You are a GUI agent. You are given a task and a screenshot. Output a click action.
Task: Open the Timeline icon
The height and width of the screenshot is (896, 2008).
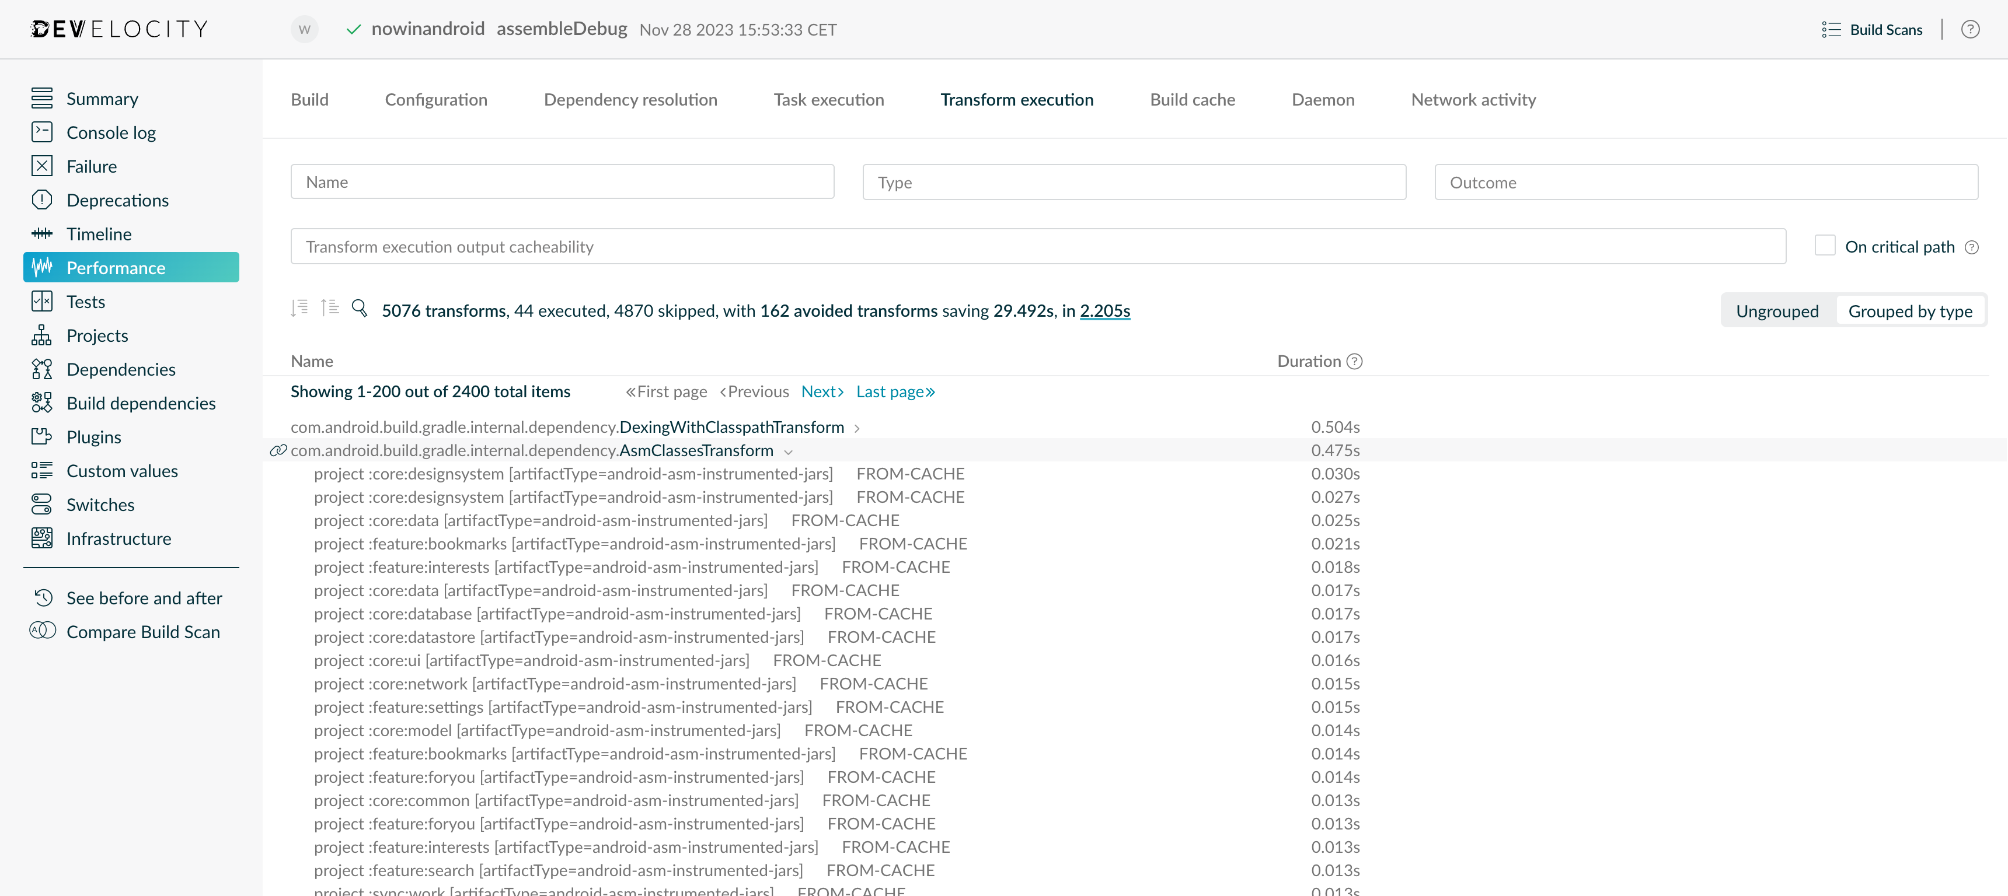coord(42,234)
